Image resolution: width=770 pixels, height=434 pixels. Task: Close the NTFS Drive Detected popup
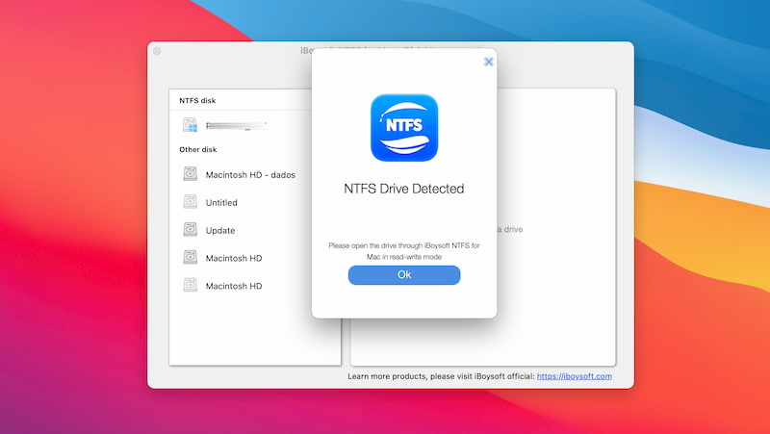(488, 62)
